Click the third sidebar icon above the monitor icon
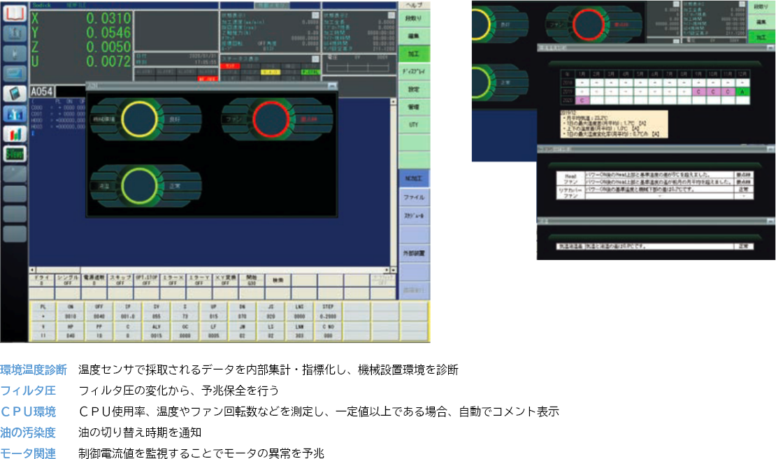The width and height of the screenshot is (776, 459). [x=15, y=53]
